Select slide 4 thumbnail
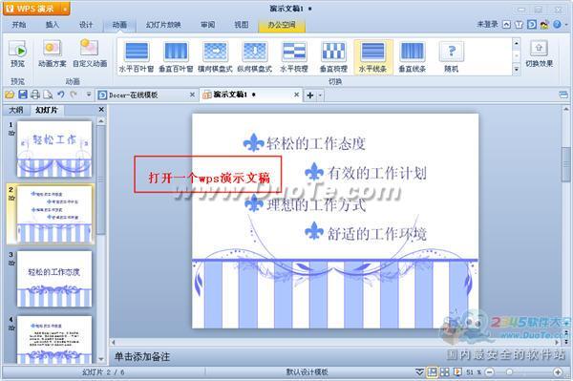 click(54, 339)
